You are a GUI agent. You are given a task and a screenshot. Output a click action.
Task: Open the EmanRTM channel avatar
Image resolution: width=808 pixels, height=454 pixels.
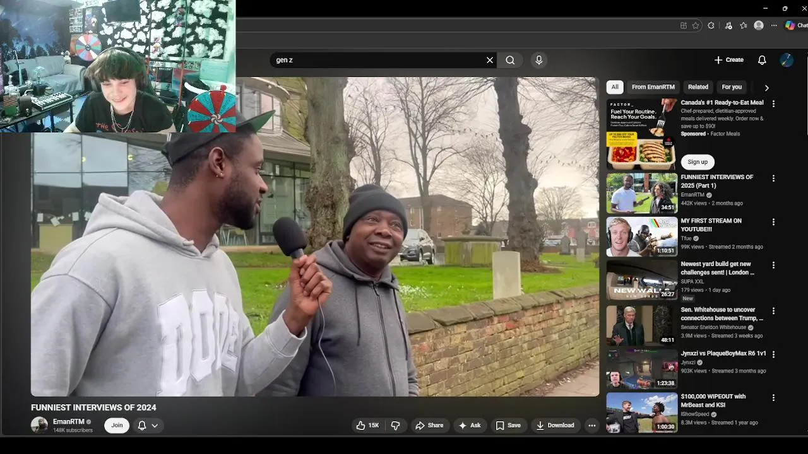pos(39,425)
